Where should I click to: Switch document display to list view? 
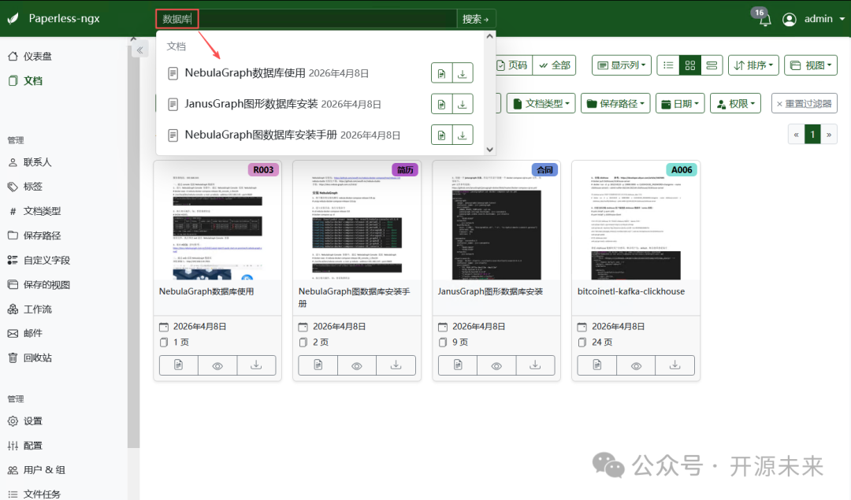pyautogui.click(x=667, y=65)
